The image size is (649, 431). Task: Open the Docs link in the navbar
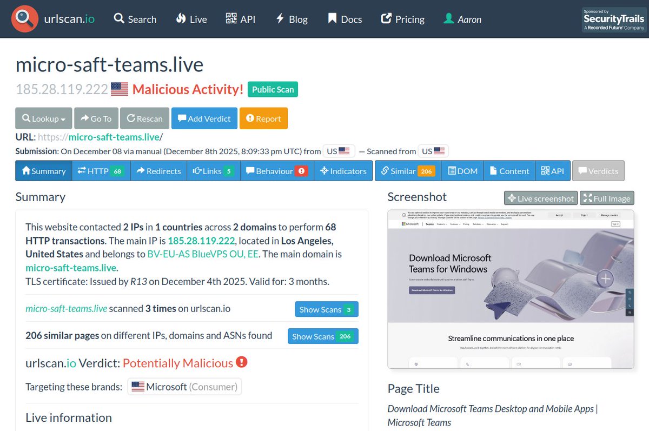[x=345, y=19]
